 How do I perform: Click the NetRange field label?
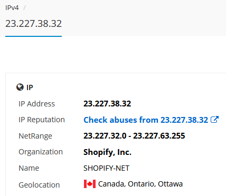(x=35, y=136)
